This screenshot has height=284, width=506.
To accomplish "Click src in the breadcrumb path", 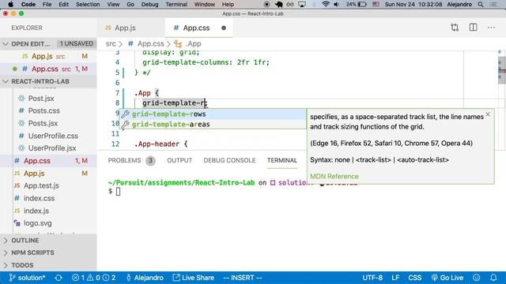I will [x=111, y=43].
